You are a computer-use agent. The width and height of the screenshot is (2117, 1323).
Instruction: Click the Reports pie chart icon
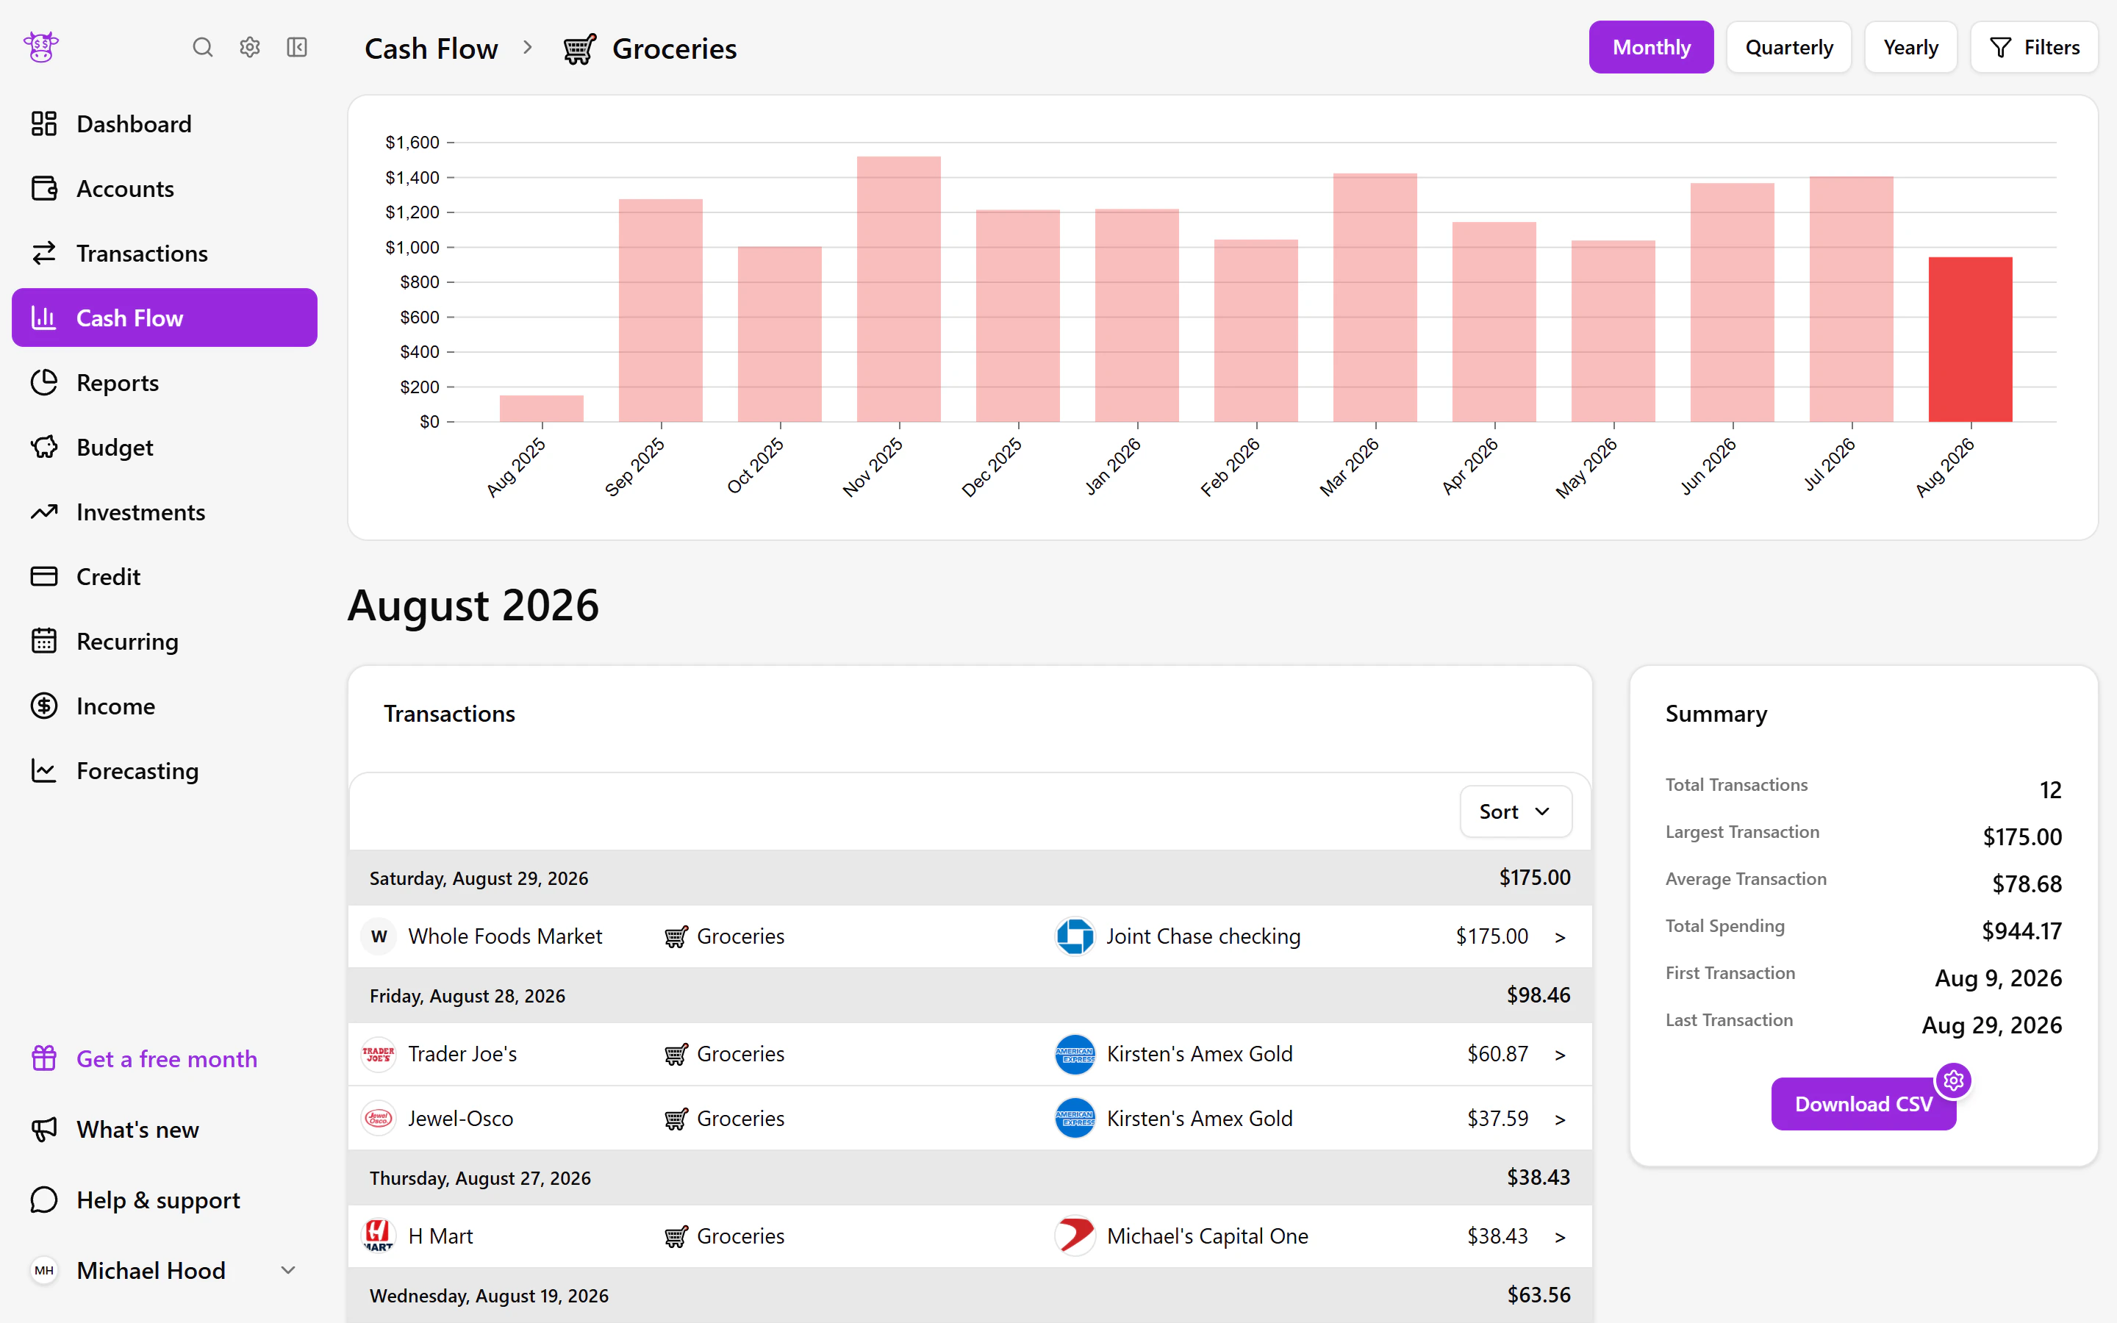44,382
